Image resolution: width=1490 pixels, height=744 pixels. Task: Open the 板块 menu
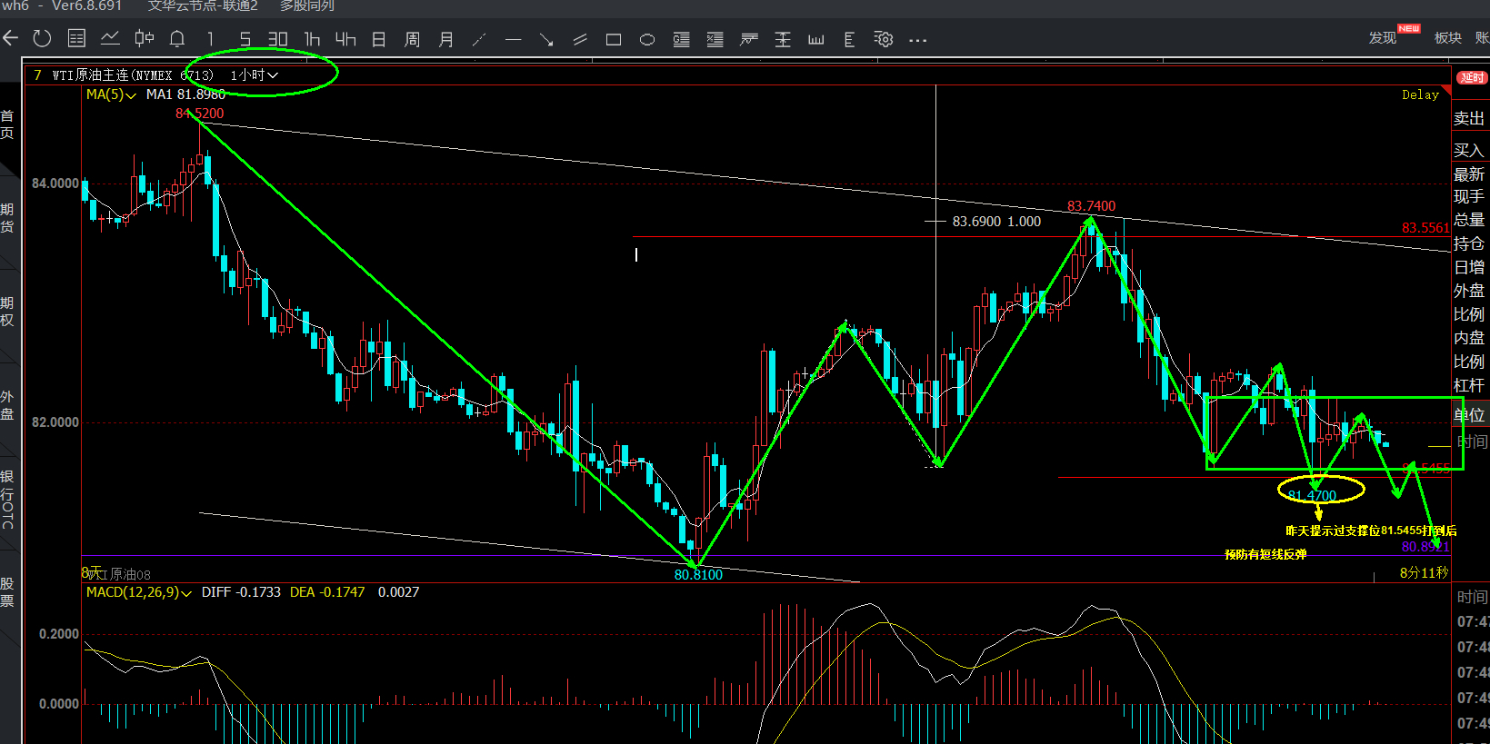1448,37
